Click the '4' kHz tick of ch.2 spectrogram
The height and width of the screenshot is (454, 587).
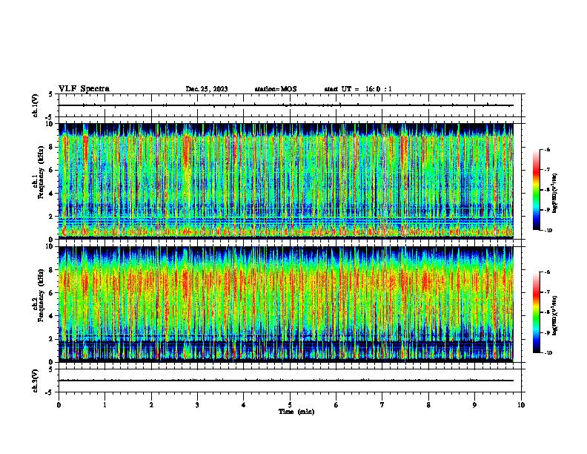[x=52, y=316]
